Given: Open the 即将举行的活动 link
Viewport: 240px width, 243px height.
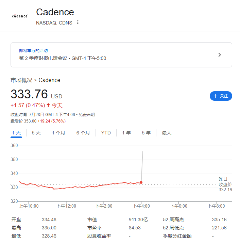Looking at the screenshot, I should point(33,50).
